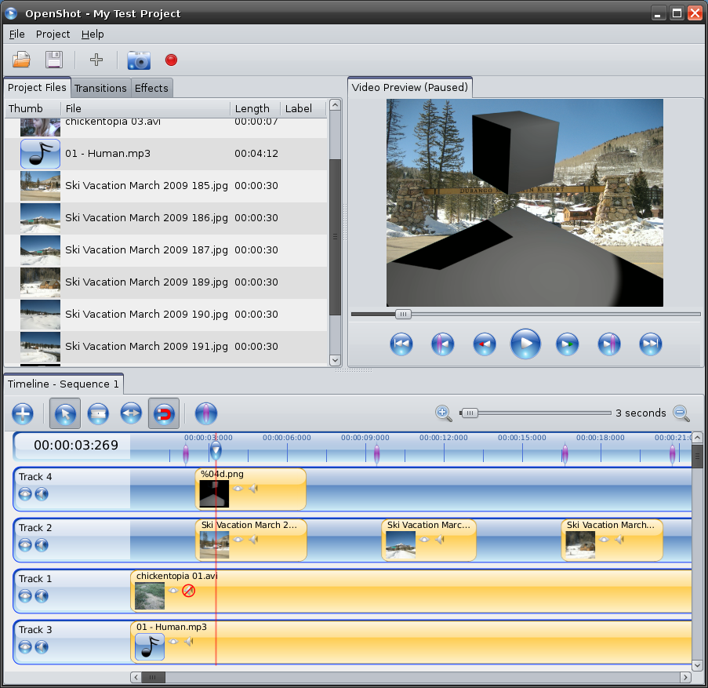Screen dimensions: 708x688
Task: Unmute audio on chickentopia 01.avi clip
Action: pyautogui.click(x=188, y=591)
